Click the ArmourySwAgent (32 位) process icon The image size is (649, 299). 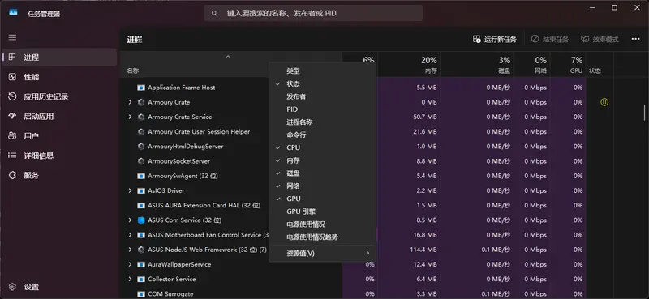(141, 176)
